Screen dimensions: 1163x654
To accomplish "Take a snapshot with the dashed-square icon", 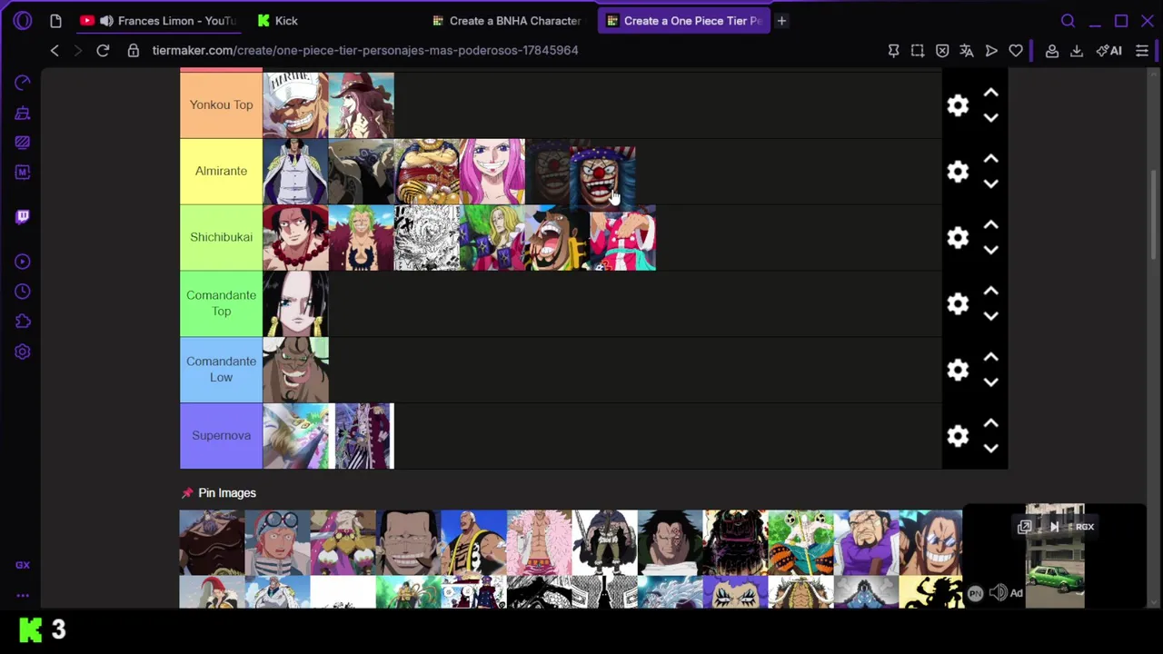I will click(918, 51).
